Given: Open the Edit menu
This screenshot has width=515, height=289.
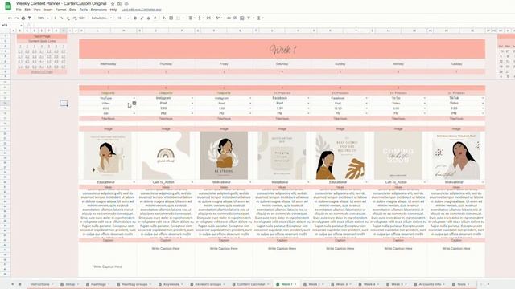Looking at the screenshot, I should [x=27, y=10].
